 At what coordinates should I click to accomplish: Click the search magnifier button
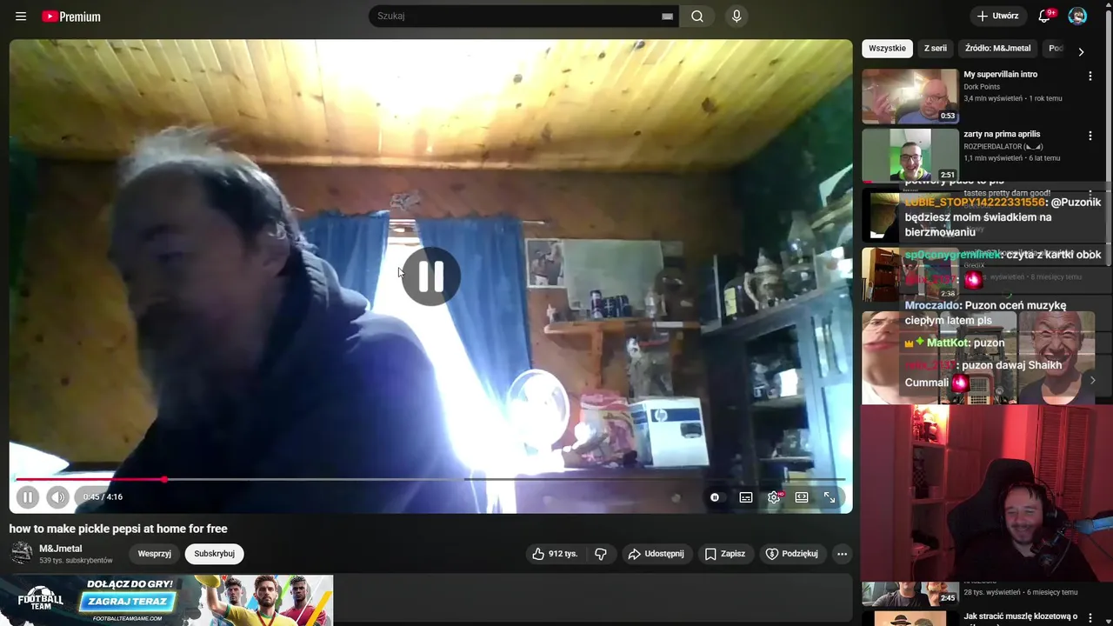[x=697, y=17]
